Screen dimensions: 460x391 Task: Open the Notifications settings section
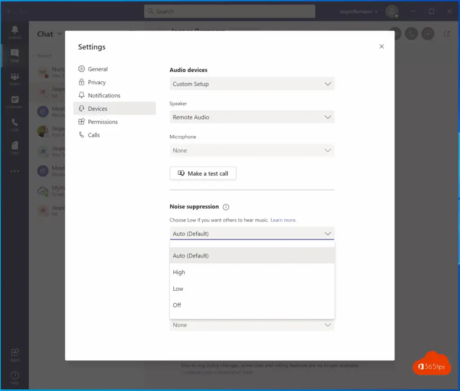click(115, 95)
